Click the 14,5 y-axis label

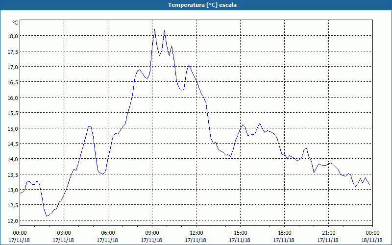pyautogui.click(x=13, y=144)
